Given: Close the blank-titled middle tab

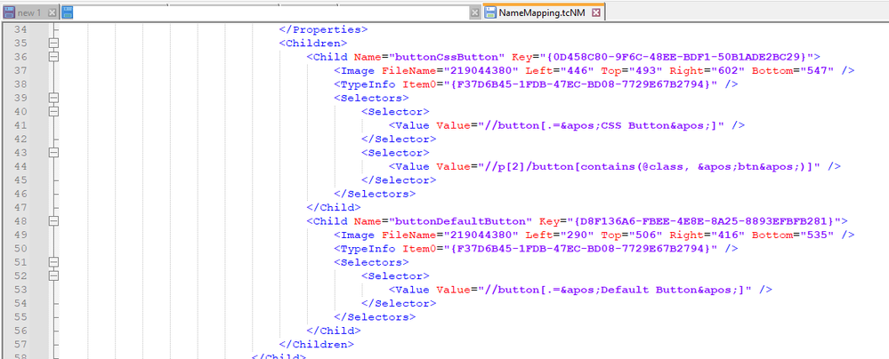Looking at the screenshot, I should point(474,12).
